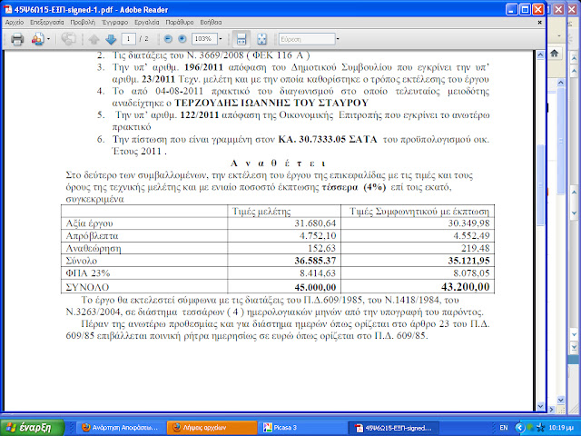The width and height of the screenshot is (581, 436).
Task: Click the Print icon in toolbar
Action: [x=17, y=38]
